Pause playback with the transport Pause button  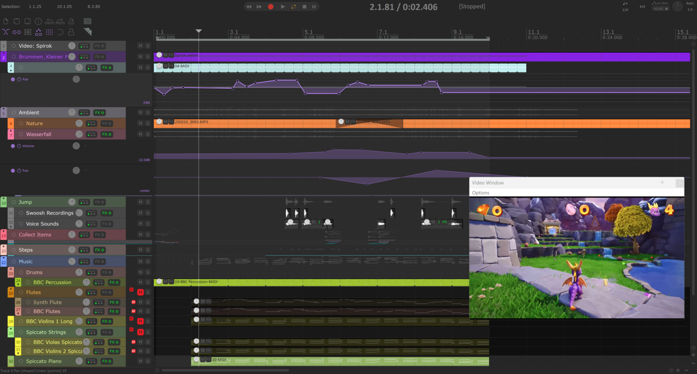(x=314, y=6)
